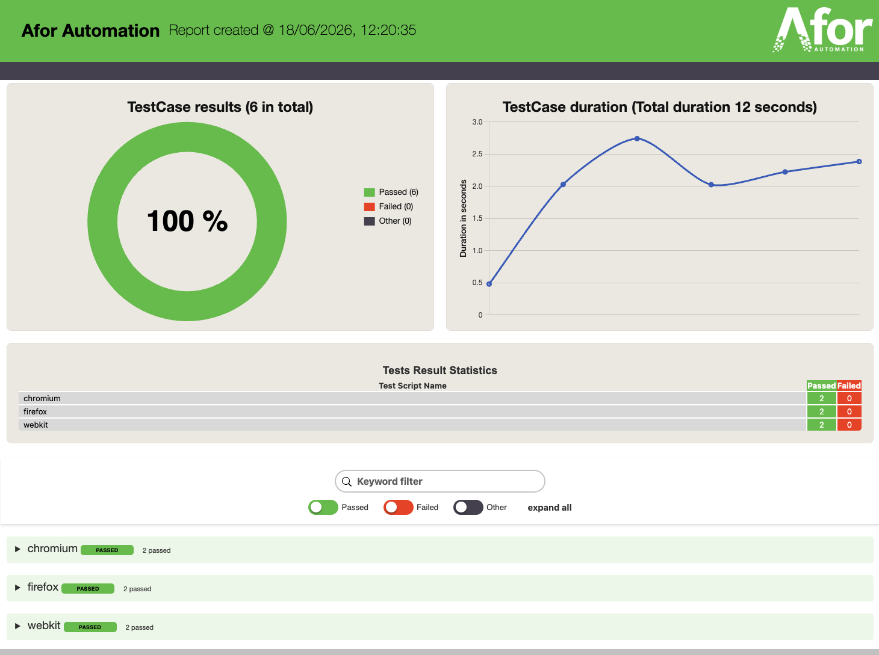Click firefox's failed count cell
This screenshot has height=655, width=879.
(849, 411)
